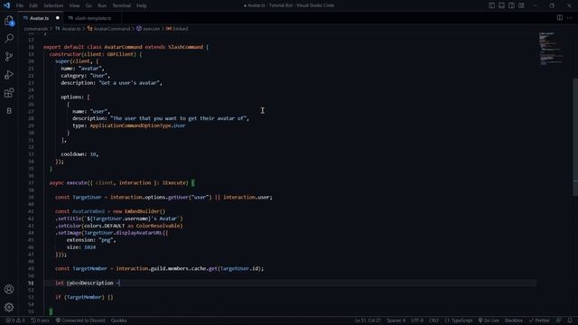
Task: Click the vertical editor scrollbar
Action: pos(575,137)
